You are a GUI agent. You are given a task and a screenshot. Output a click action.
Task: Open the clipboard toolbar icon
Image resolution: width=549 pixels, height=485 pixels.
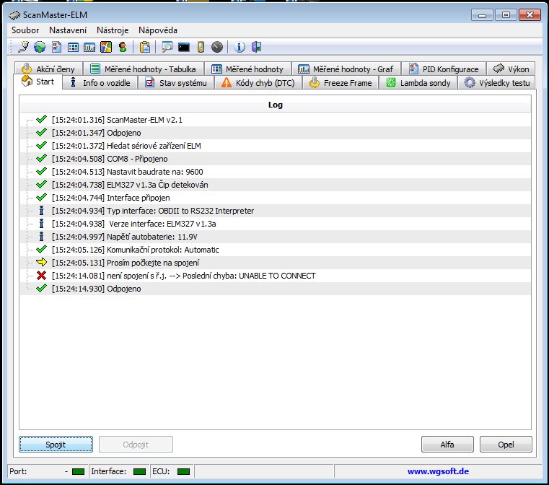coord(145,47)
